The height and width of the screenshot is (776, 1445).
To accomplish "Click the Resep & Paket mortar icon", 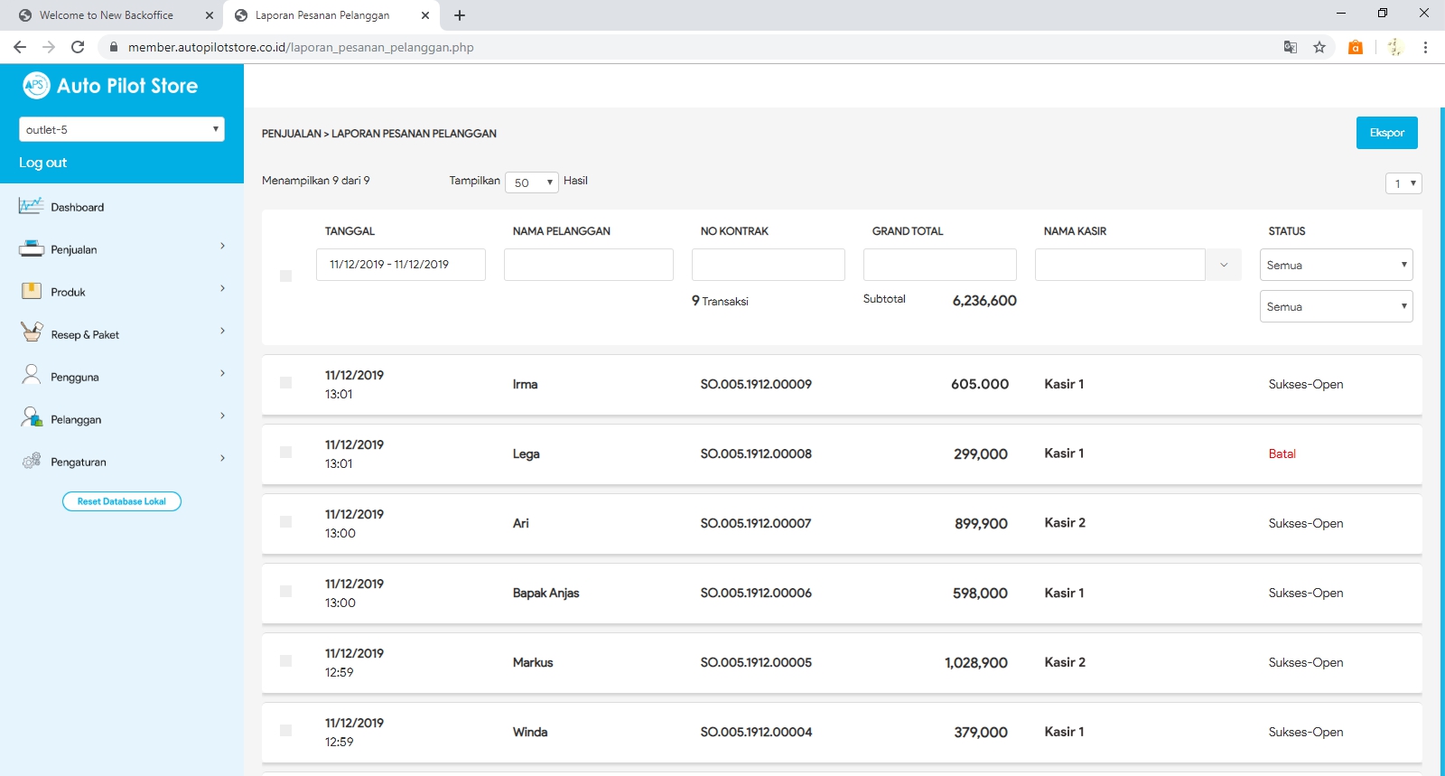I will (x=32, y=332).
